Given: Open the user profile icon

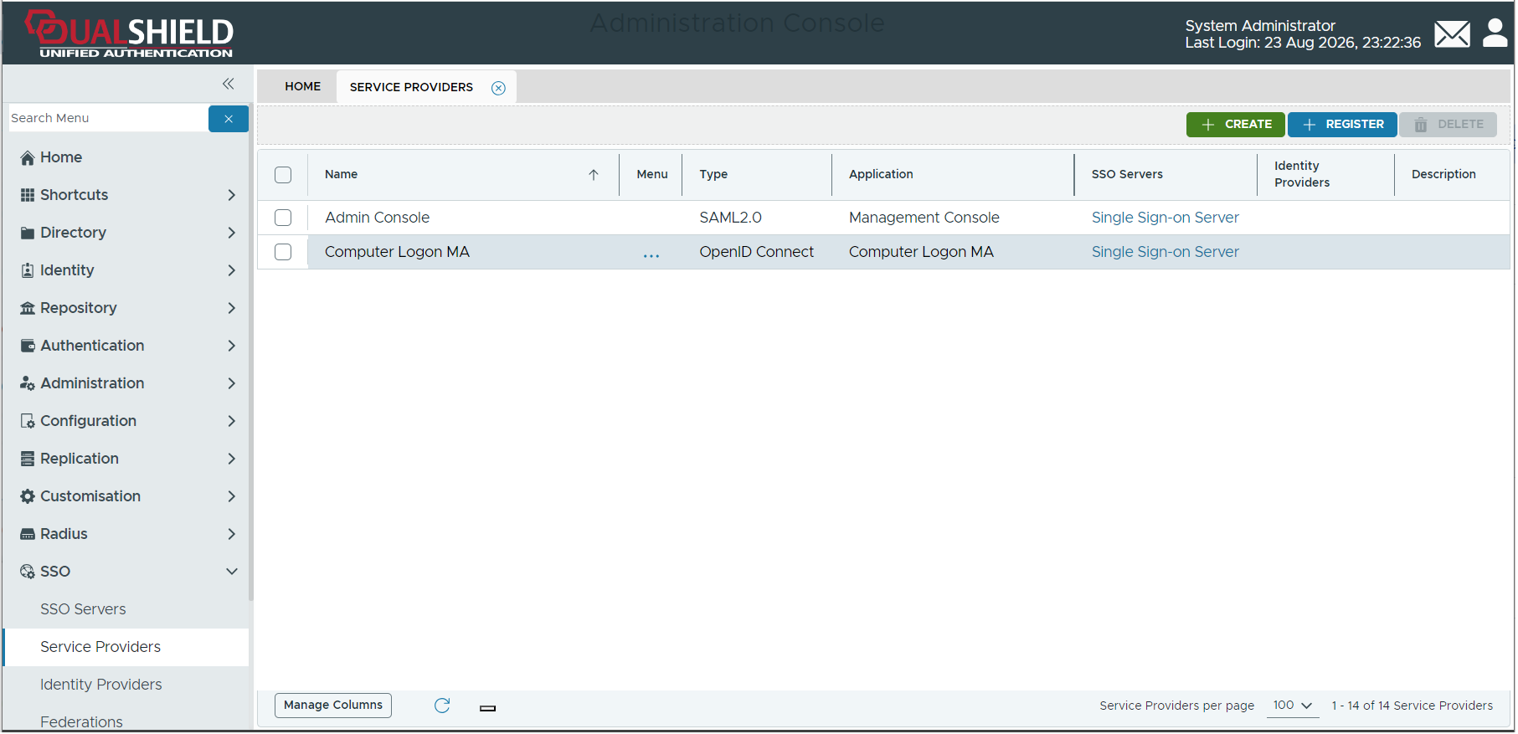Looking at the screenshot, I should (1495, 33).
